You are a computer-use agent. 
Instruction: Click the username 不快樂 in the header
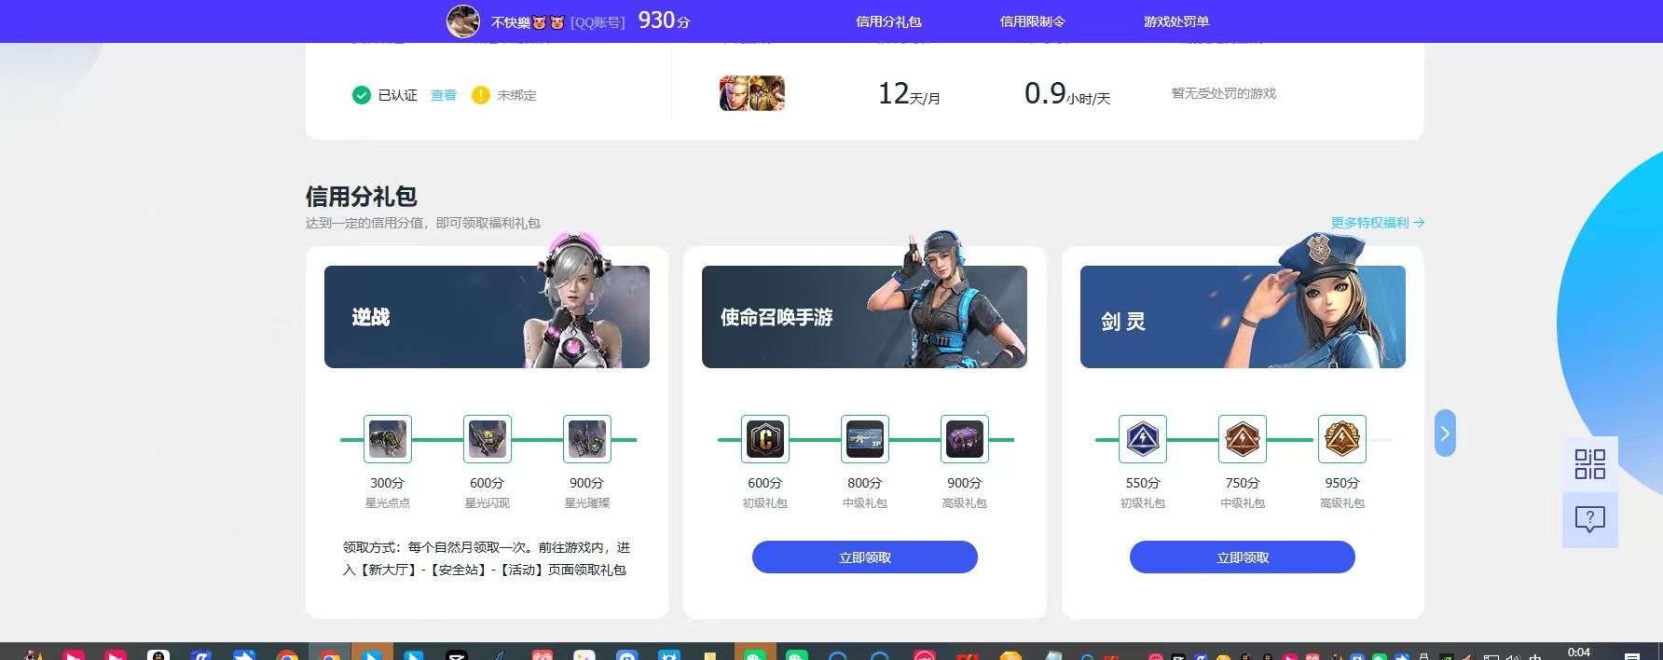tap(528, 21)
